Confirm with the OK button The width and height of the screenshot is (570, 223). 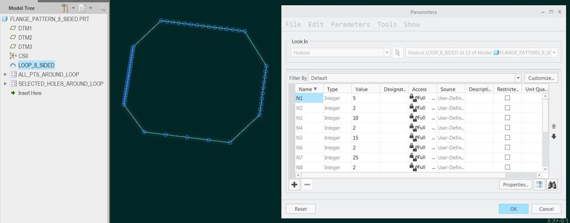tap(513, 209)
